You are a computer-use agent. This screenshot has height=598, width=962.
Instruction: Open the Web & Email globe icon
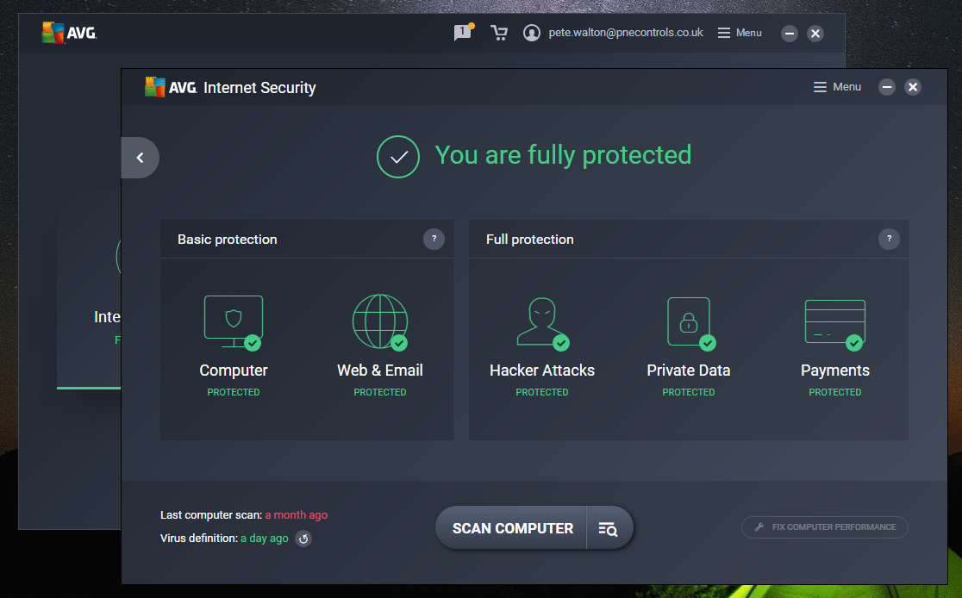[x=380, y=321]
